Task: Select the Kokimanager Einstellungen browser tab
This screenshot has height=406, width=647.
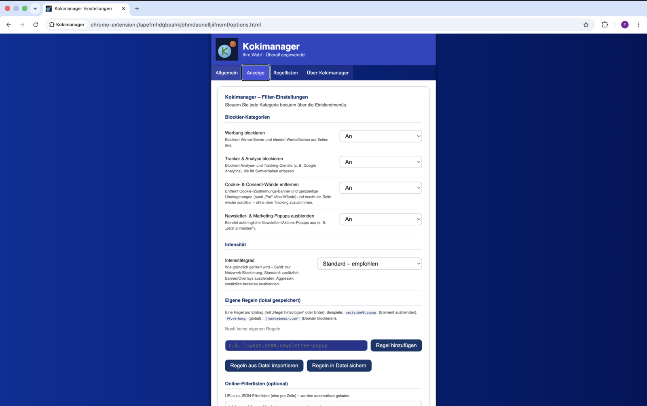Action: (86, 8)
